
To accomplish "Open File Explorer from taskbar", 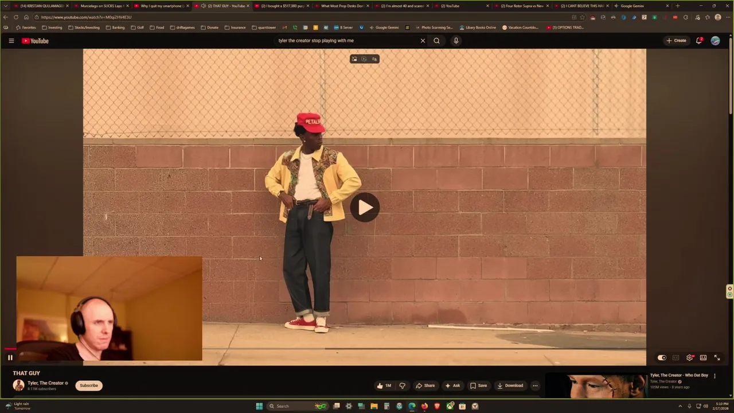I will 374,406.
